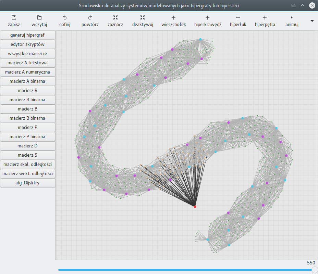The width and height of the screenshot is (318, 274).
Task: Add a wierzchołek vertex
Action: point(174,18)
